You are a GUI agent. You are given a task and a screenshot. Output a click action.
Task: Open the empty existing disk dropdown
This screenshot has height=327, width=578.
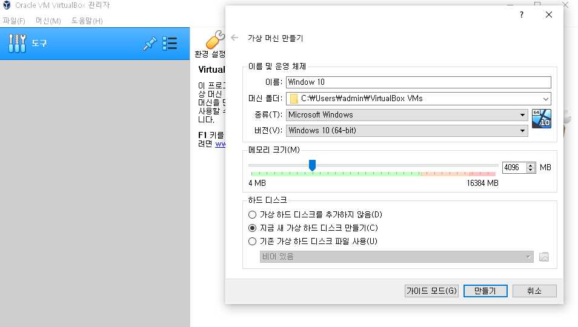[397, 257]
